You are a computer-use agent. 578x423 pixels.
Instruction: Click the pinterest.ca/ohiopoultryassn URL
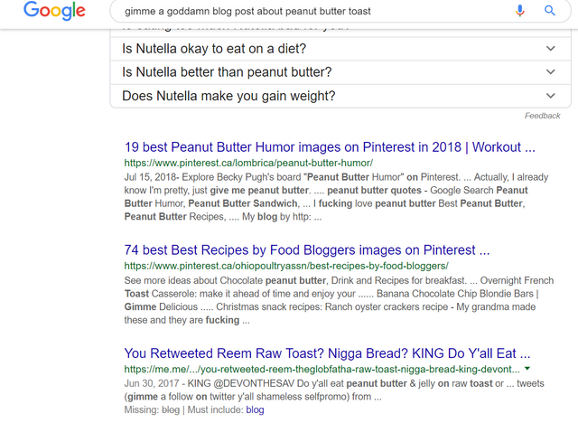click(x=286, y=266)
